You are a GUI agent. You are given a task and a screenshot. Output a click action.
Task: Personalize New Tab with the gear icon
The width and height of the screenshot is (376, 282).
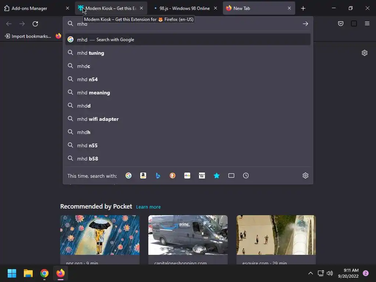click(x=365, y=53)
